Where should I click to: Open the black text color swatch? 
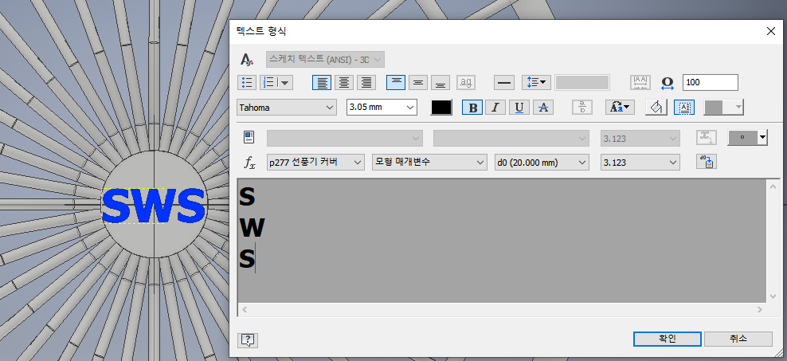pos(441,108)
